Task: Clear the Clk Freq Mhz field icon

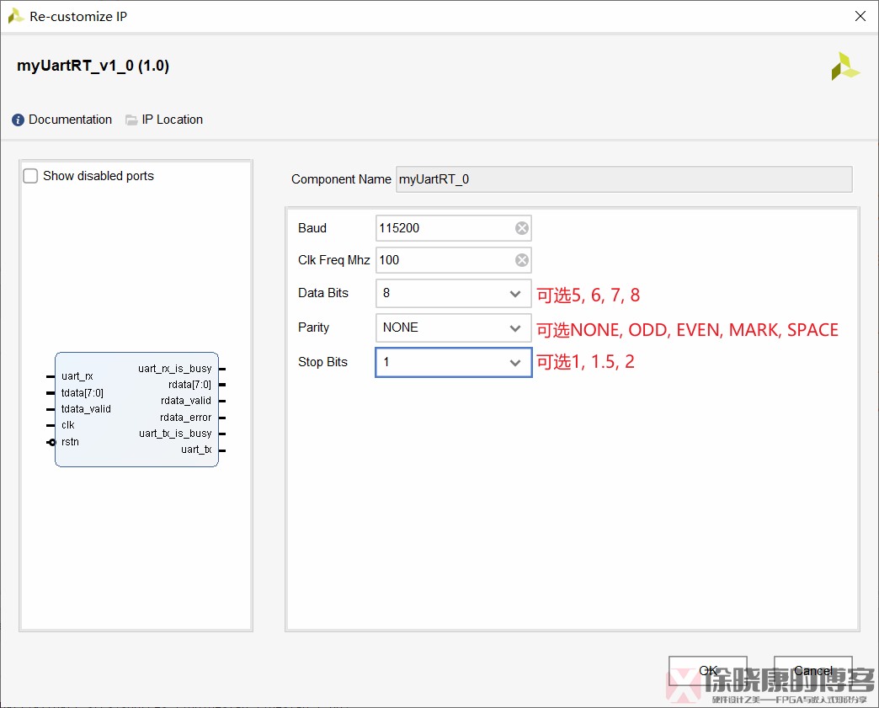Action: point(521,260)
